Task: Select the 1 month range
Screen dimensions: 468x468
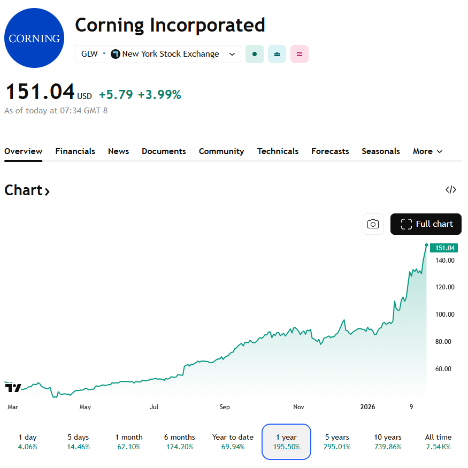Action: [x=129, y=442]
